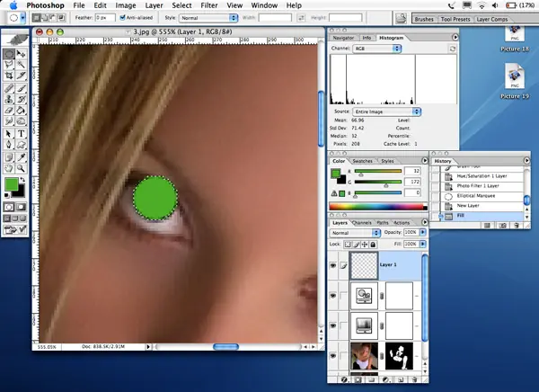Open the Source Entire Image dropdown
Screen dimensions: 539x392
coord(386,111)
